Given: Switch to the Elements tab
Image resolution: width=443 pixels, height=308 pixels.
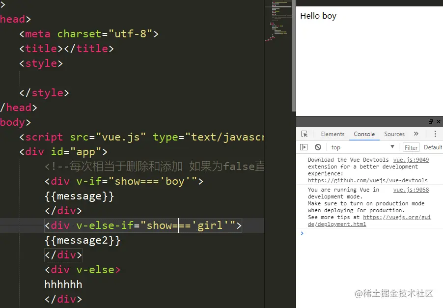Looking at the screenshot, I should click(x=332, y=134).
